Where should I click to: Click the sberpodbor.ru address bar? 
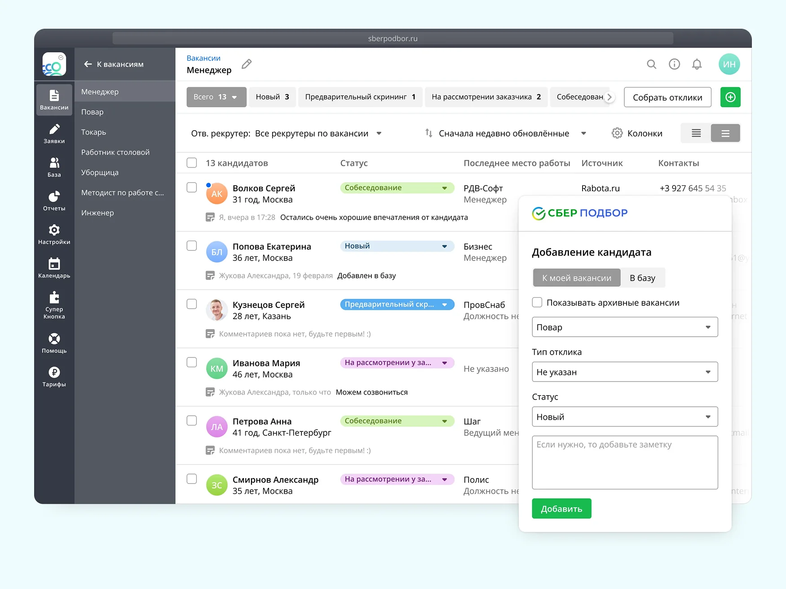pyautogui.click(x=393, y=38)
